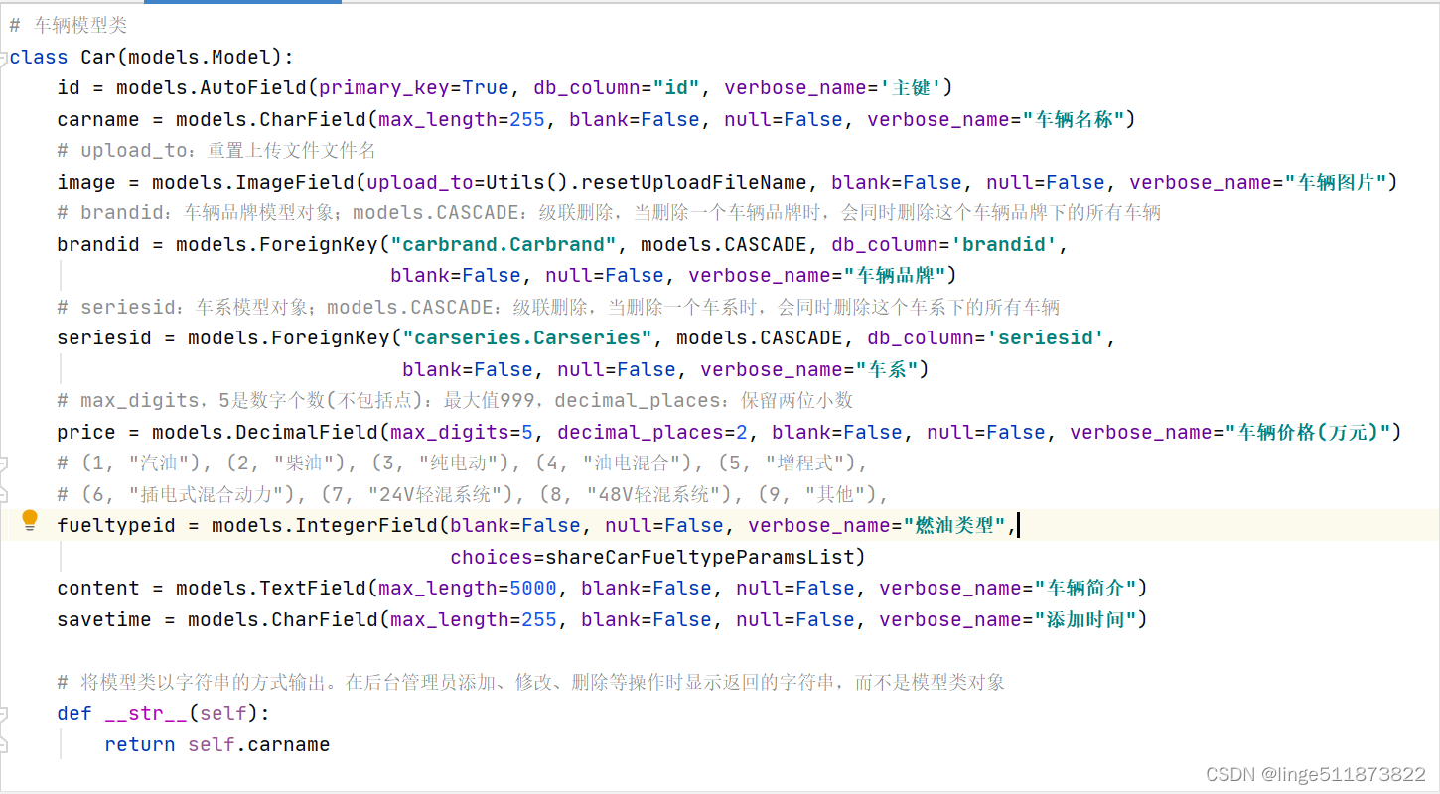The width and height of the screenshot is (1440, 794).
Task: Click 'shareCarFueltypeParamsList' in the choices line
Action: (x=700, y=557)
